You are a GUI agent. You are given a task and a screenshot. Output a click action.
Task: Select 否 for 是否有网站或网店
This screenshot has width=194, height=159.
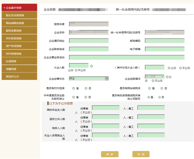[162, 88]
